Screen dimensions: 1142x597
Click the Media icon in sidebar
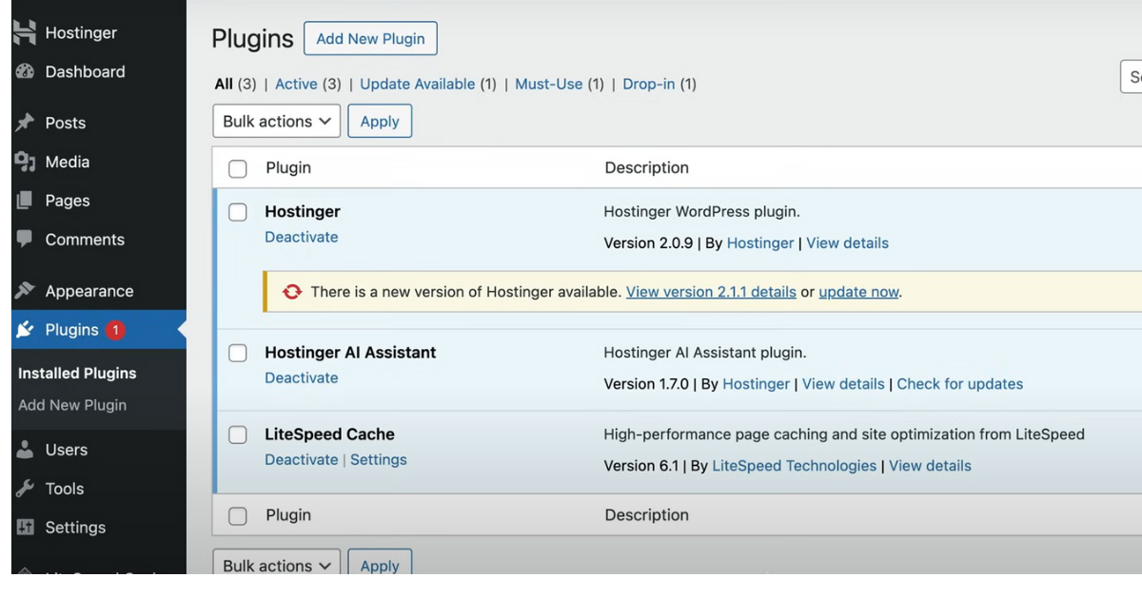(26, 162)
